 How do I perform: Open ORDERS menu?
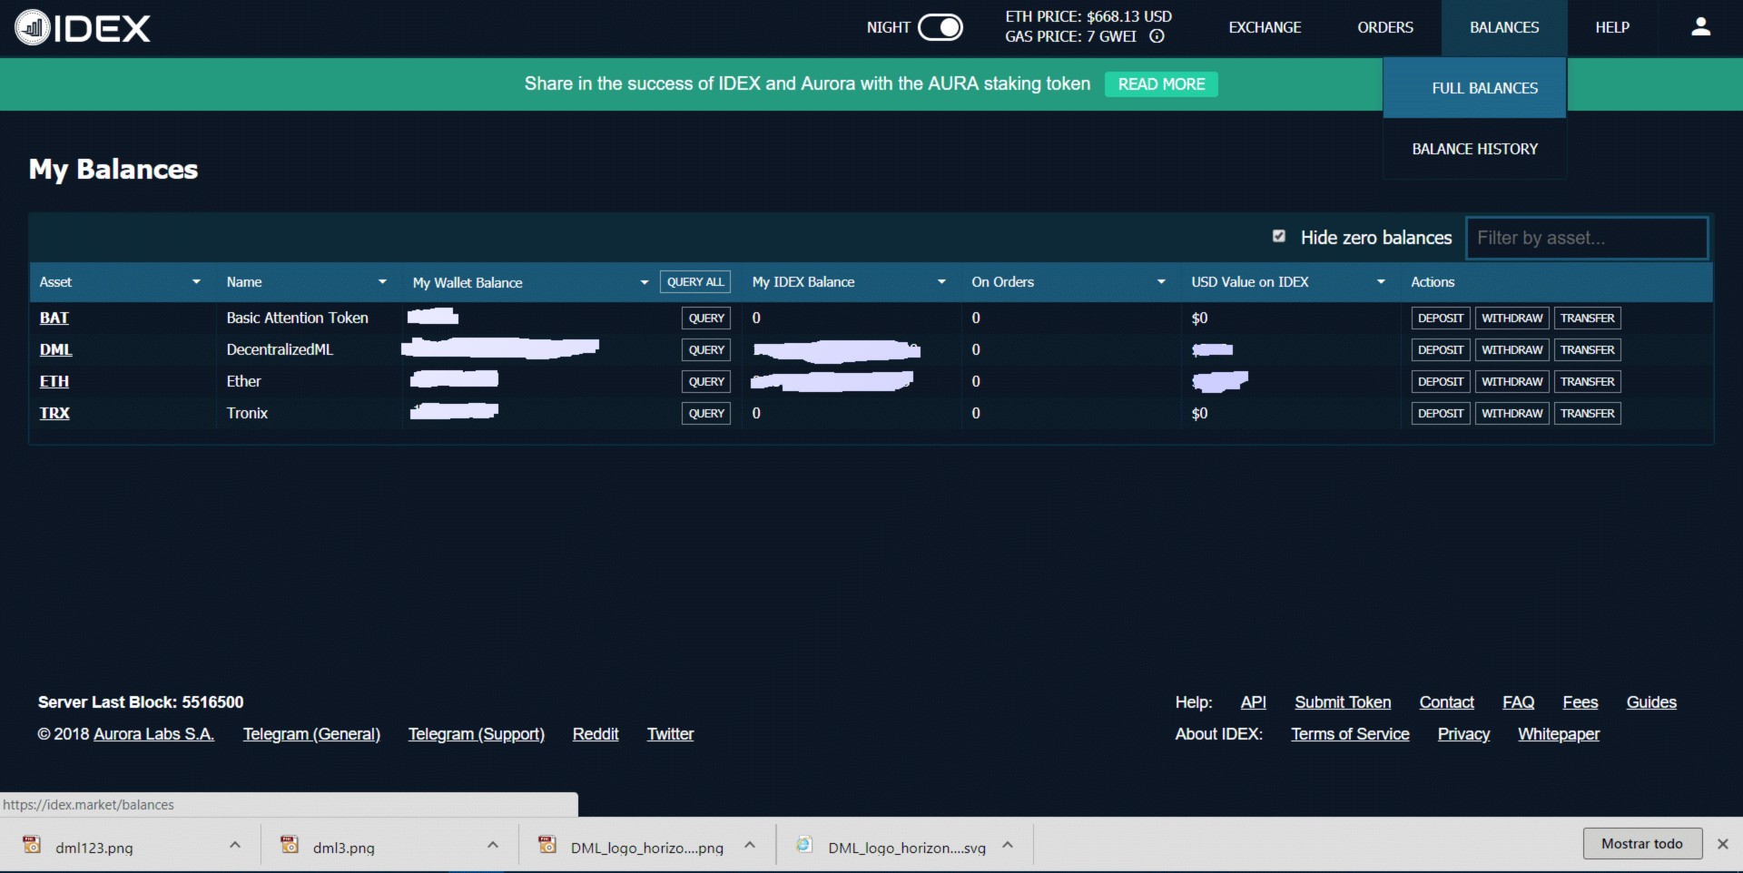(1385, 27)
